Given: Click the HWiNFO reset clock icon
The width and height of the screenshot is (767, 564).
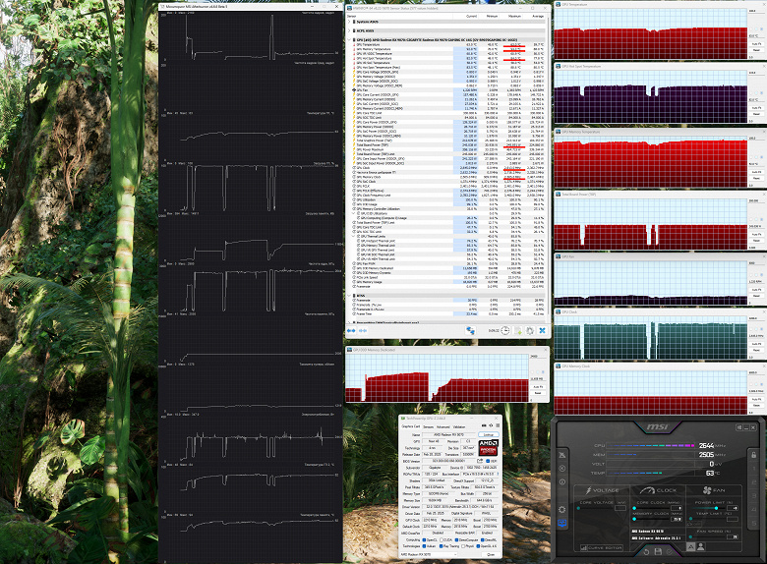Looking at the screenshot, I should [x=505, y=330].
